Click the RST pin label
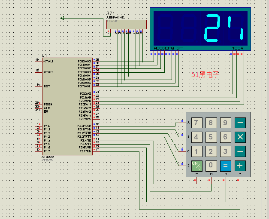This screenshot has height=219, width=269. click(47, 86)
